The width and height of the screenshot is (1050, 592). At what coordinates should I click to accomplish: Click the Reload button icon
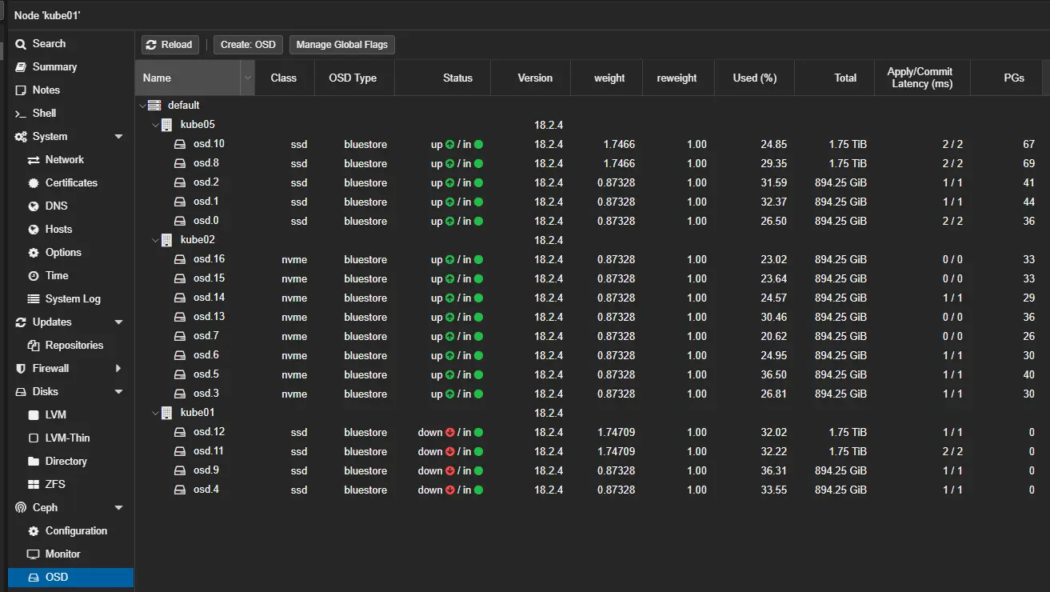point(153,45)
